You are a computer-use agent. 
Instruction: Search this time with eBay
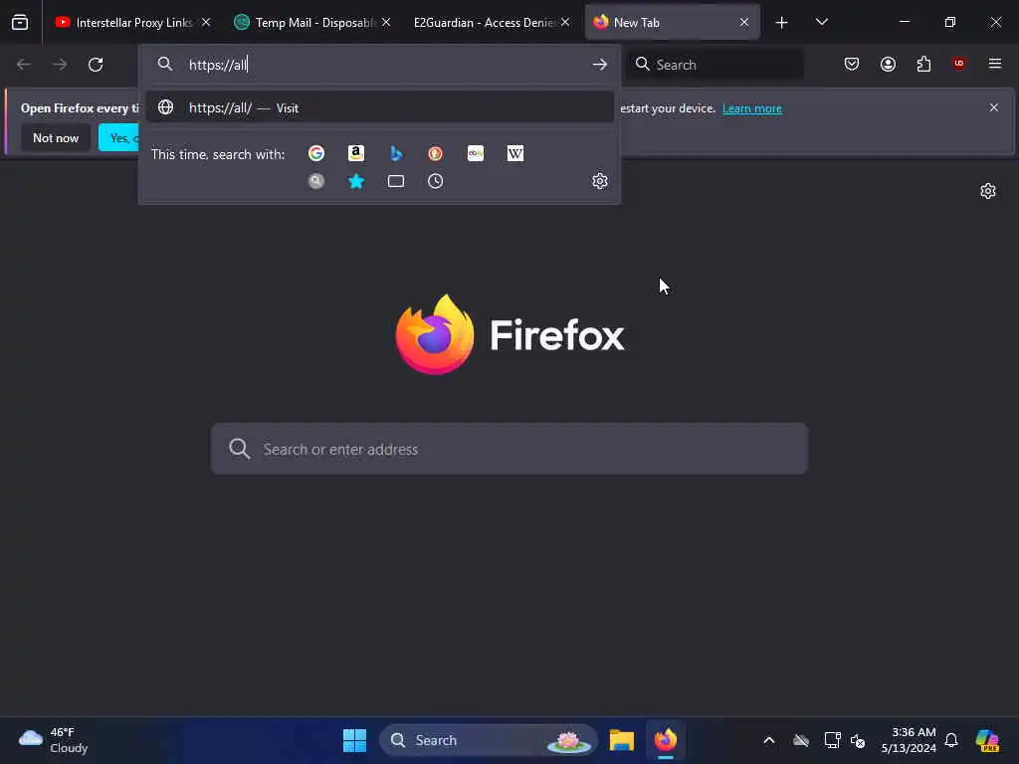pos(475,153)
